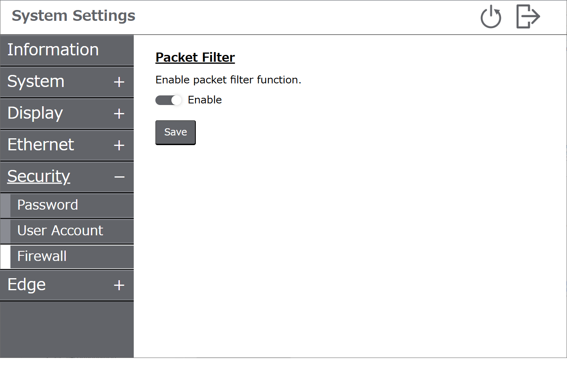
Task: Expand System section with plus icon
Action: tap(119, 82)
